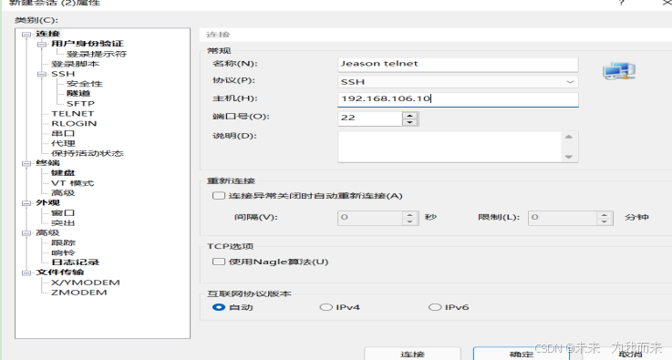Decrease the port number with down arrow
672x360 pixels.
pyautogui.click(x=409, y=122)
